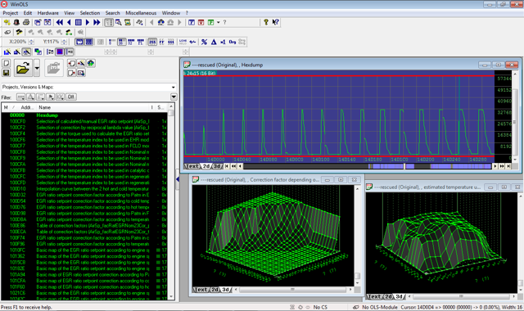
Task: Click the No CS checksum status text
Action: (320, 307)
